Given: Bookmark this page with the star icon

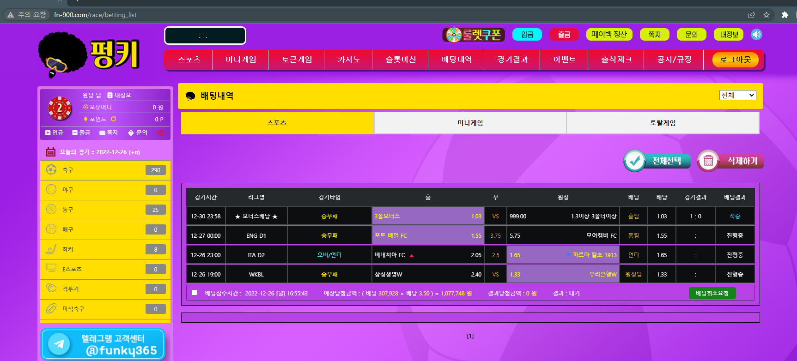Looking at the screenshot, I should 767,15.
